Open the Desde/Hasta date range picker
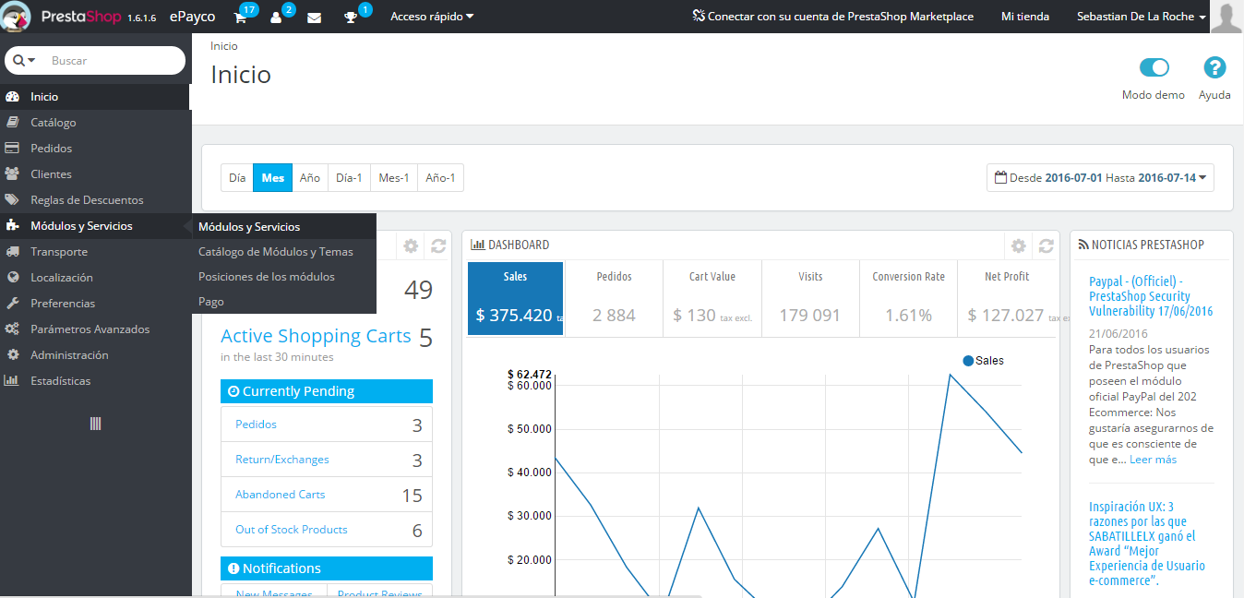Viewport: 1244px width, 598px height. [x=1100, y=178]
